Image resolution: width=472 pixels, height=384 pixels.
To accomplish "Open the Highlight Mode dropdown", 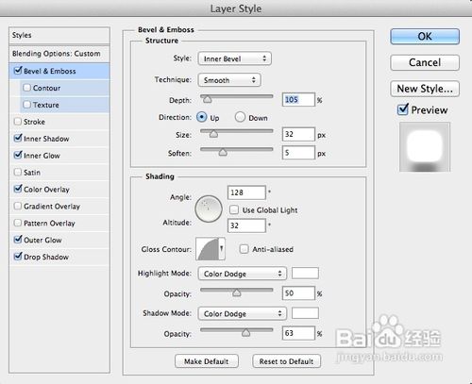I will point(243,274).
